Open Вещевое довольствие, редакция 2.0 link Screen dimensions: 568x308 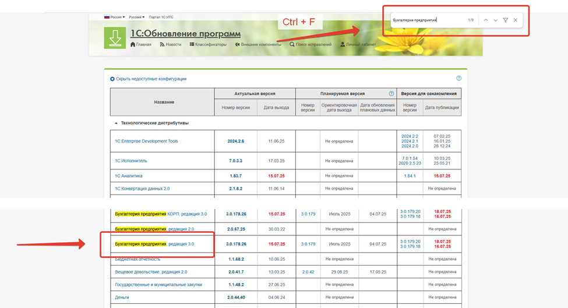(x=151, y=272)
